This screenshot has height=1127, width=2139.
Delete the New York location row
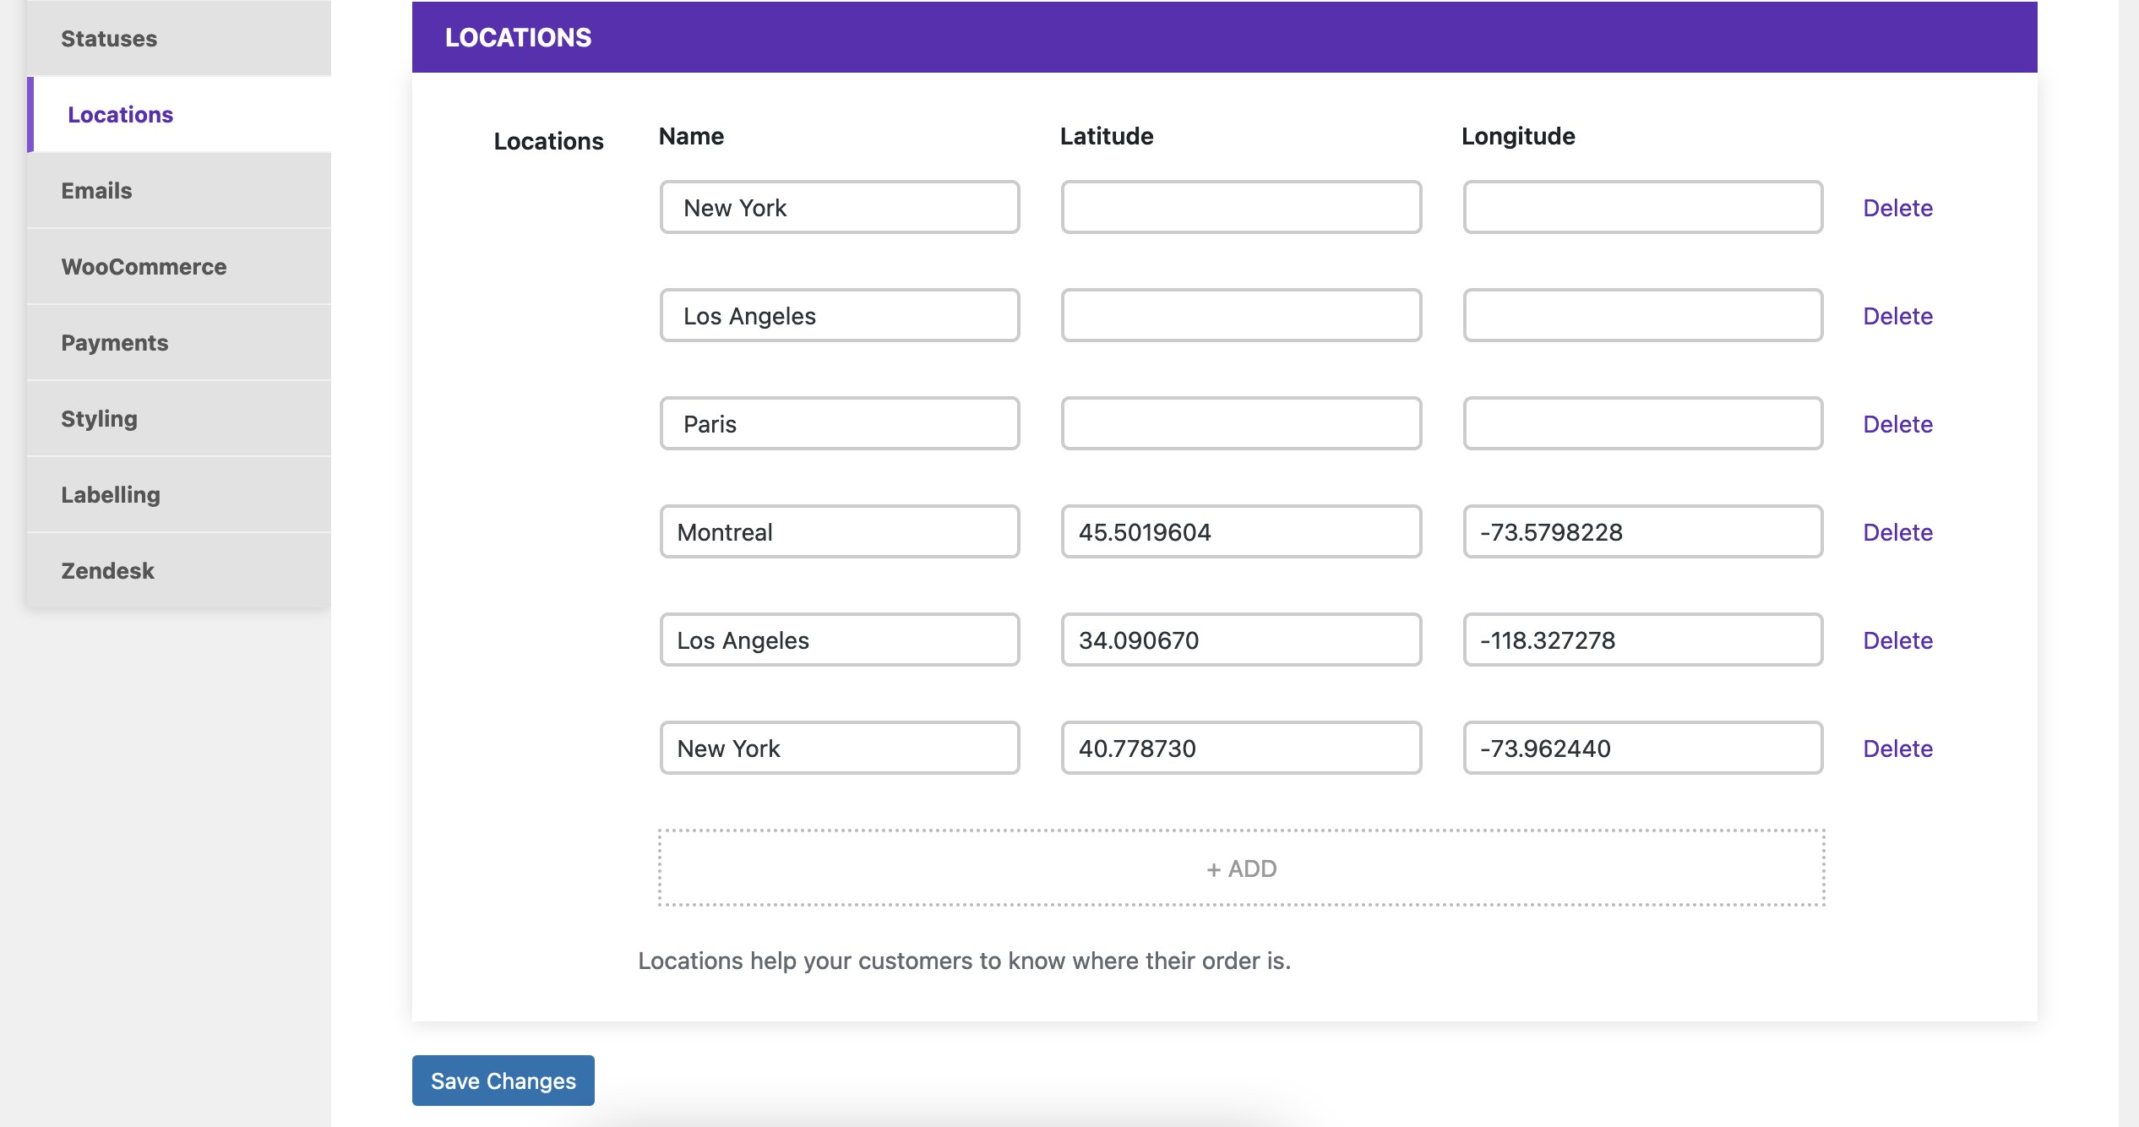coord(1897,206)
